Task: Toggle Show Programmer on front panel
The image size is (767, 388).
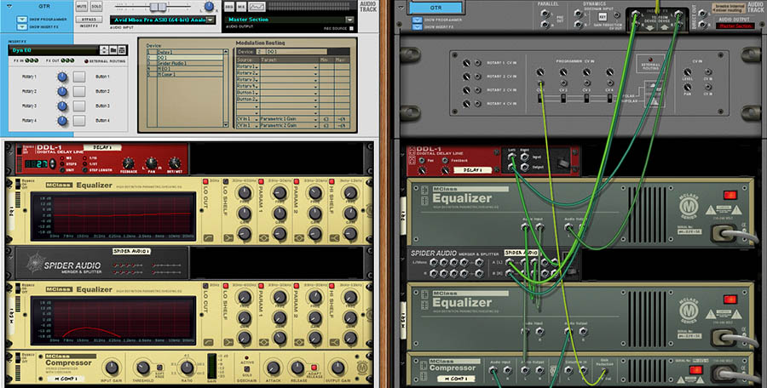Action: [x=23, y=20]
